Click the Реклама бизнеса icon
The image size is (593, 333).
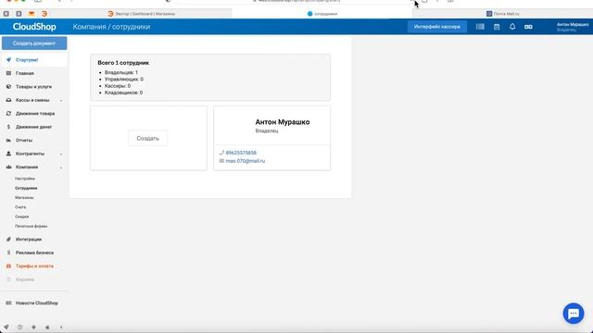point(8,253)
